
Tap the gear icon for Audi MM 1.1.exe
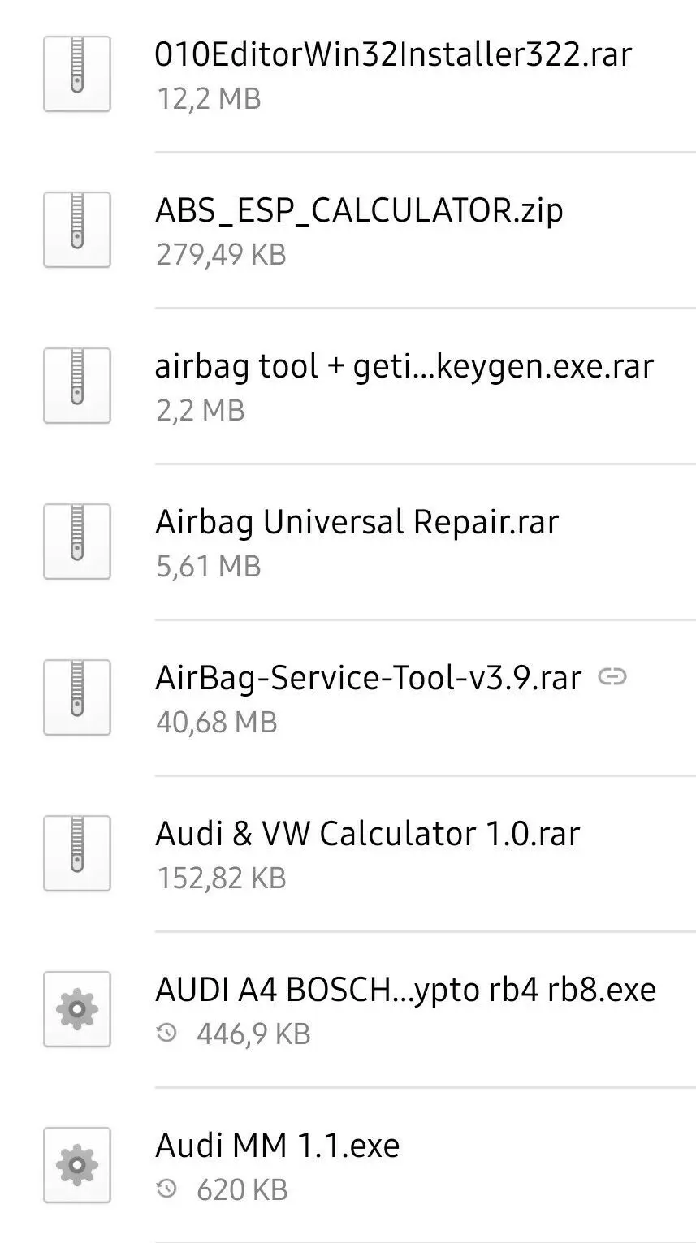click(77, 1165)
